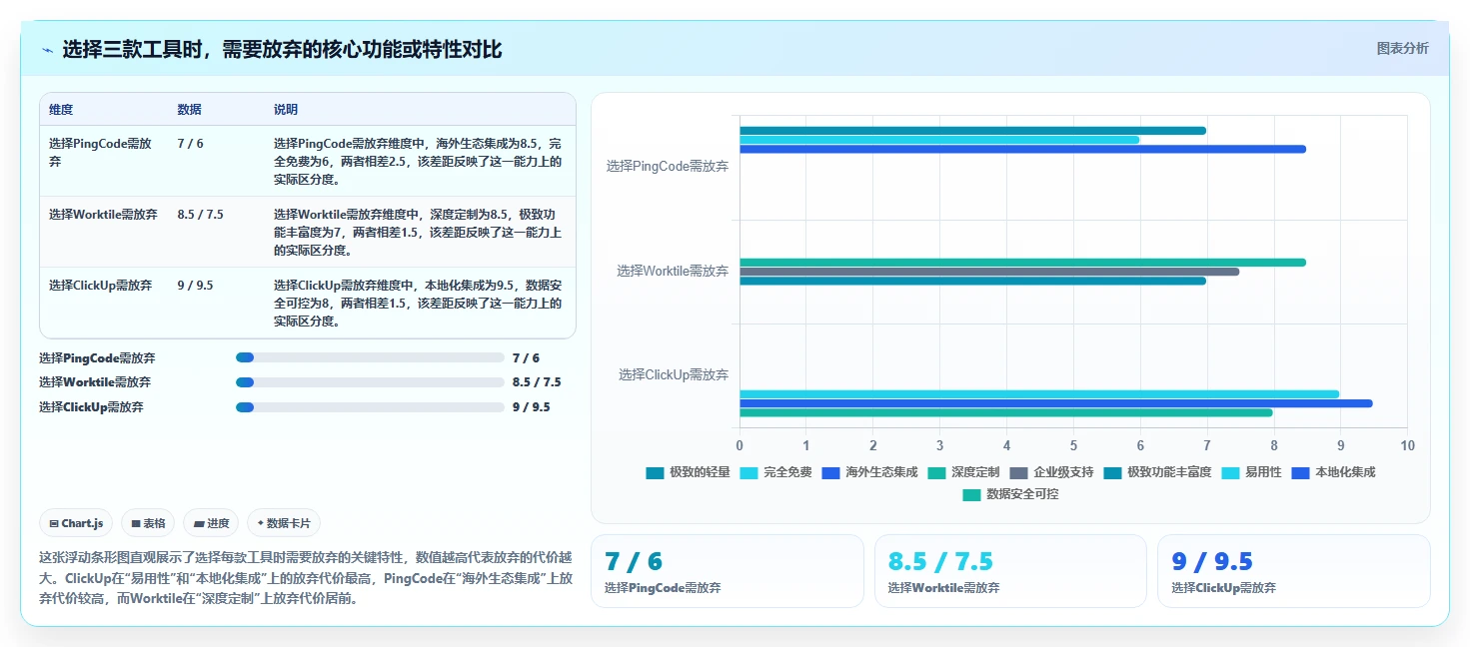Toggle the 完全免费 legend series

click(775, 472)
